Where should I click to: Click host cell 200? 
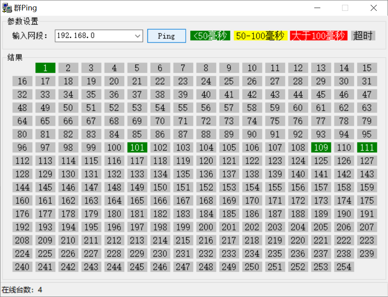point(206,227)
